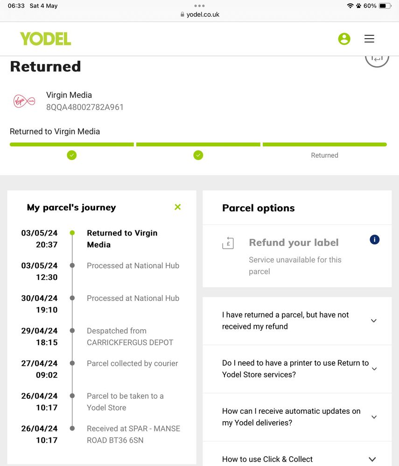Open the hamburger menu
Screen dimensions: 399x466
[369, 39]
